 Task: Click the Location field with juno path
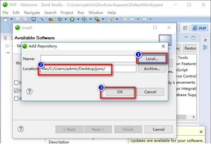88,69
